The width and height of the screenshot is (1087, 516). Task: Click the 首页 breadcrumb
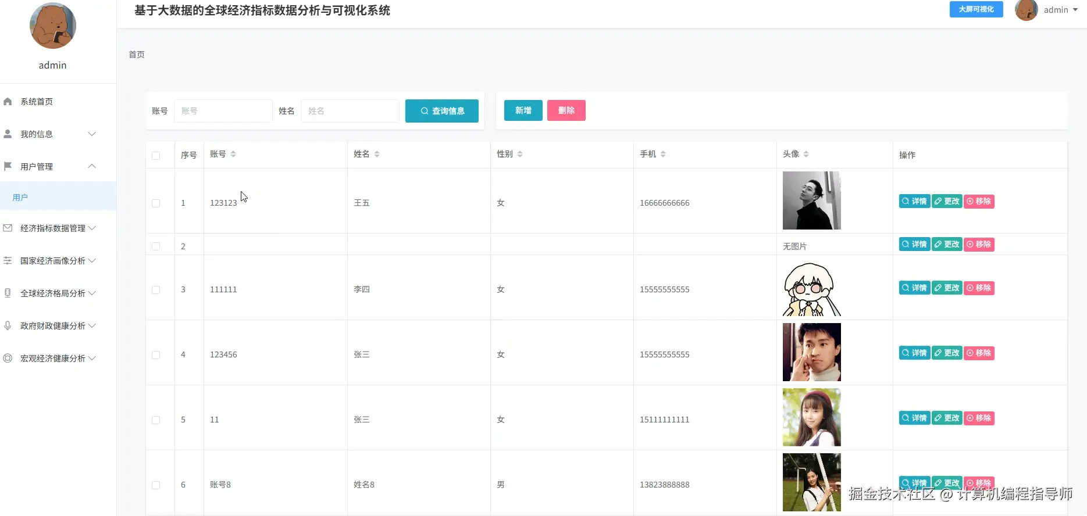[x=137, y=55]
